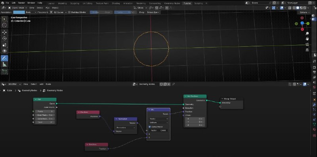This screenshot has width=317, height=157.
Task: Click the zoom magnifier icon in the viewport
Action: (x=307, y=34)
